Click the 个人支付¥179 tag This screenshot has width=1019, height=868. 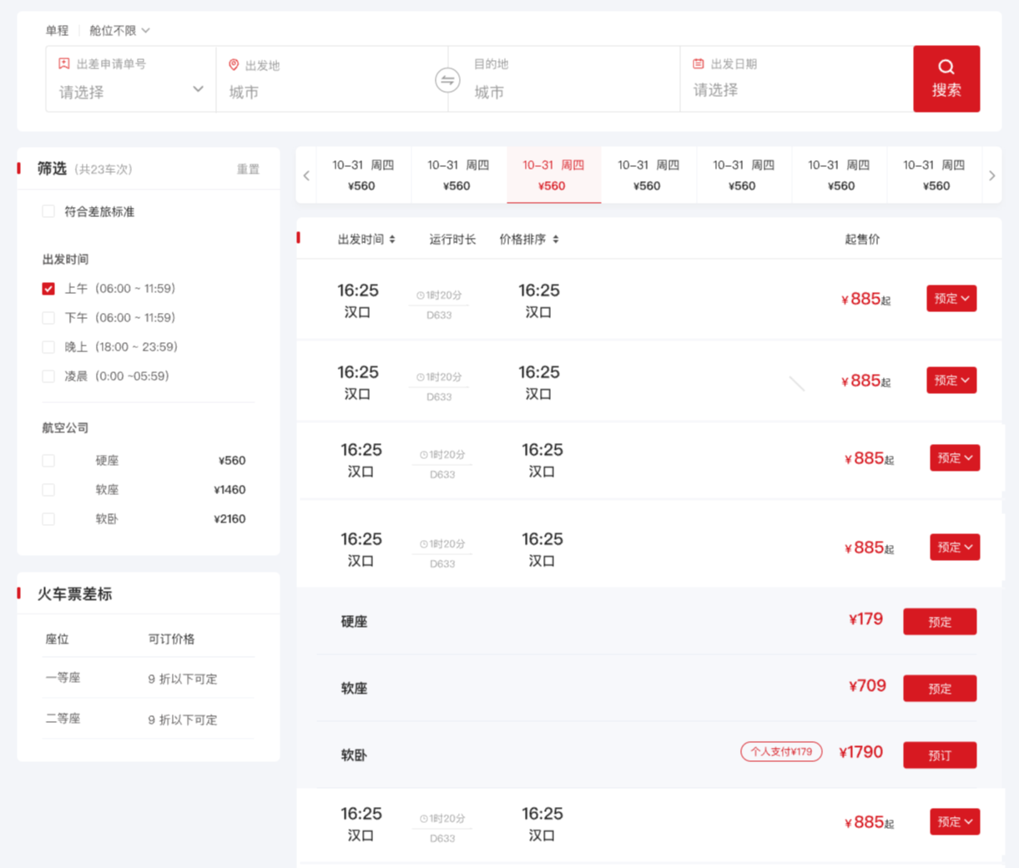781,752
